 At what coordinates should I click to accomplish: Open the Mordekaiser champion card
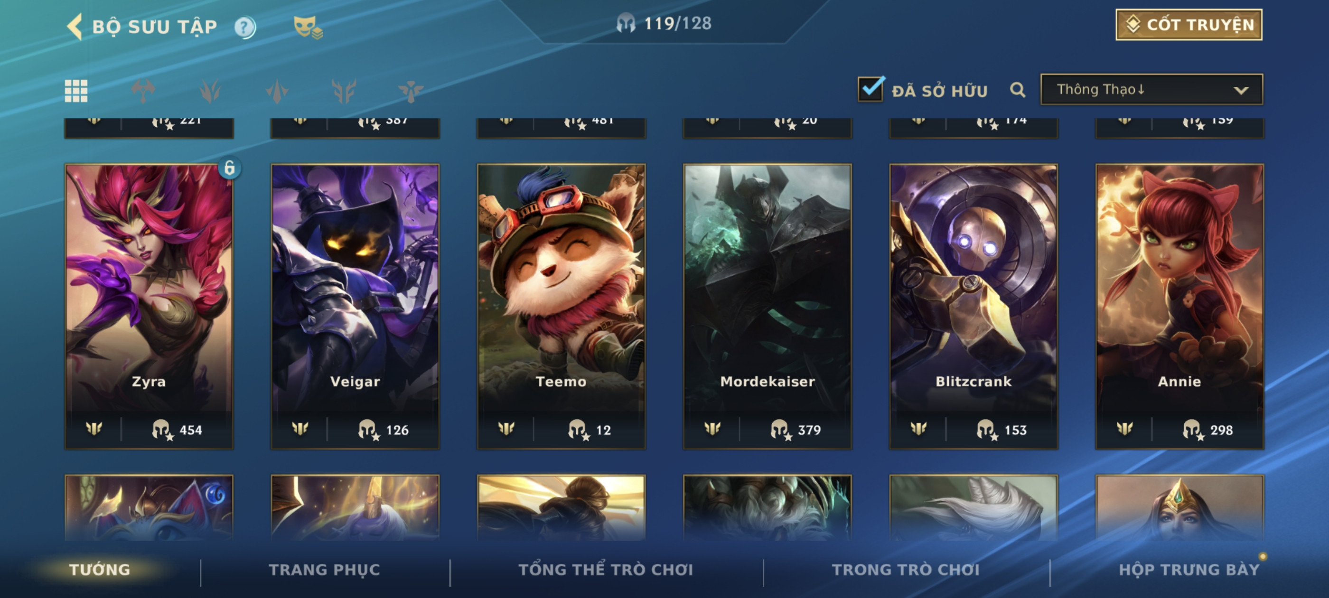(767, 307)
